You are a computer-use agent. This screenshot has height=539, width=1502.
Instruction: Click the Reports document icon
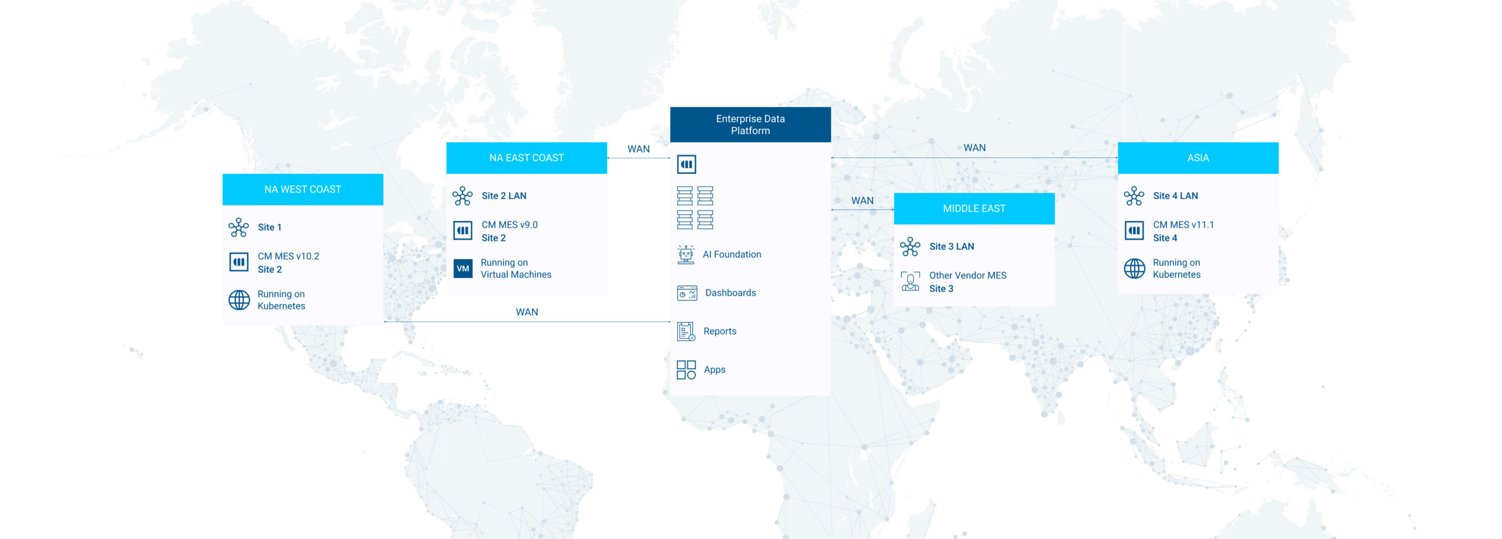[x=685, y=332]
